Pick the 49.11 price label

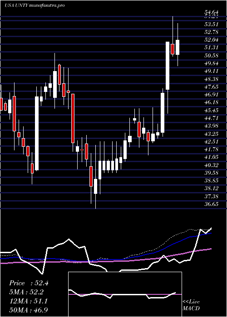pos(212,71)
